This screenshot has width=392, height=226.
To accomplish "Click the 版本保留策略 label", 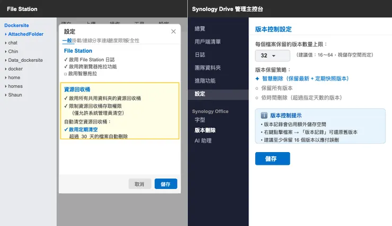I will [x=273, y=70].
